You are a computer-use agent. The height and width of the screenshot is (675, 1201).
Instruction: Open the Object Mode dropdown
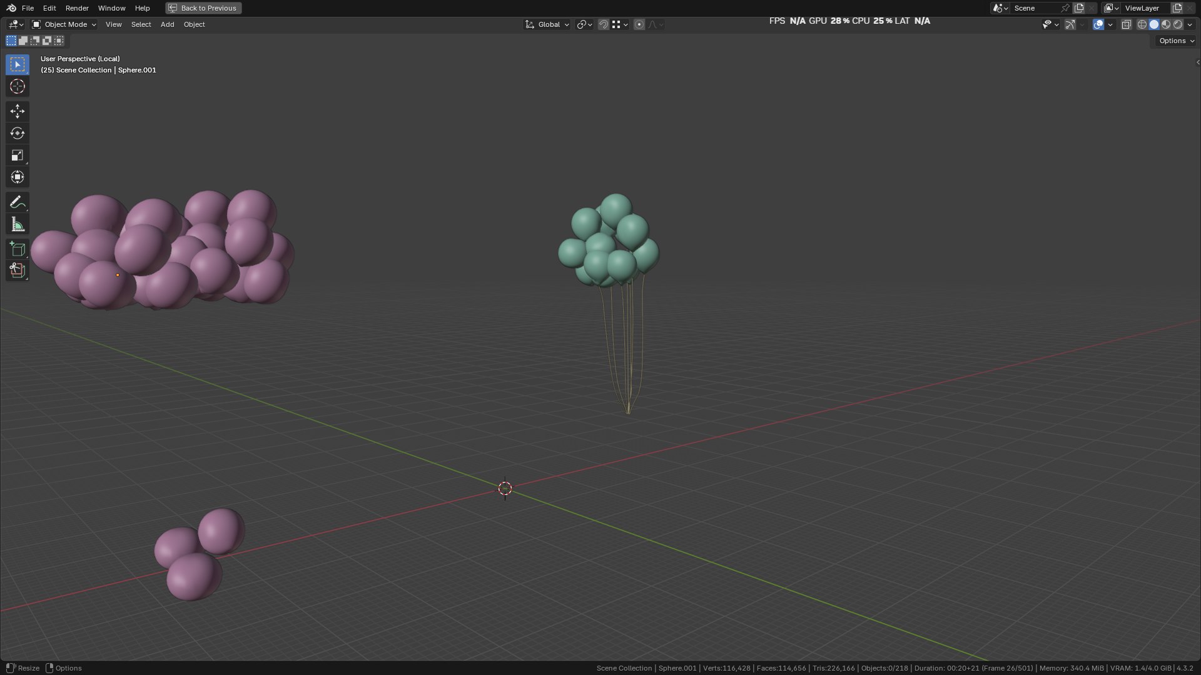[64, 24]
